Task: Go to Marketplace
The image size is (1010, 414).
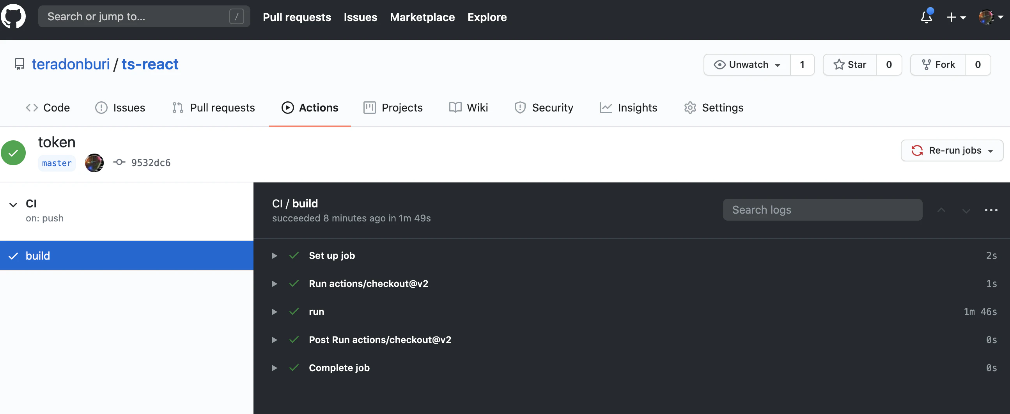Action: (422, 17)
